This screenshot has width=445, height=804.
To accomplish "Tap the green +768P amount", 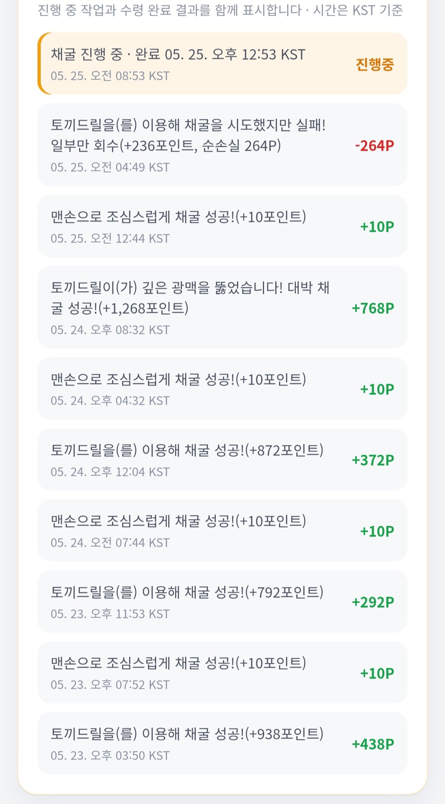I will point(373,308).
